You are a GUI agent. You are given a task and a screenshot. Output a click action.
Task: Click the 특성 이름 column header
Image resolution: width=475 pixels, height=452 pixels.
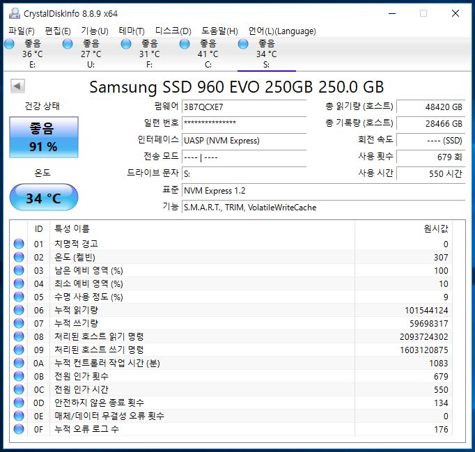click(202, 228)
